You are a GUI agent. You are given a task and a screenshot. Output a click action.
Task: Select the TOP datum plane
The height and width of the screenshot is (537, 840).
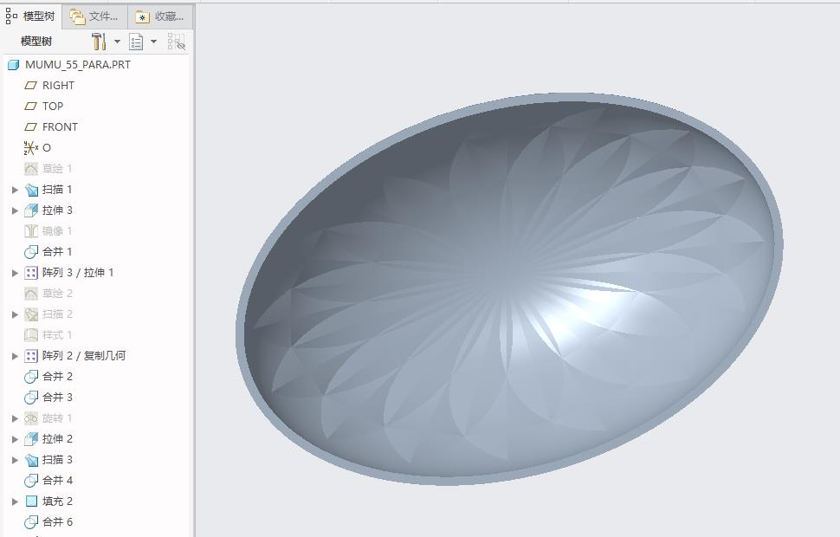pyautogui.click(x=53, y=107)
